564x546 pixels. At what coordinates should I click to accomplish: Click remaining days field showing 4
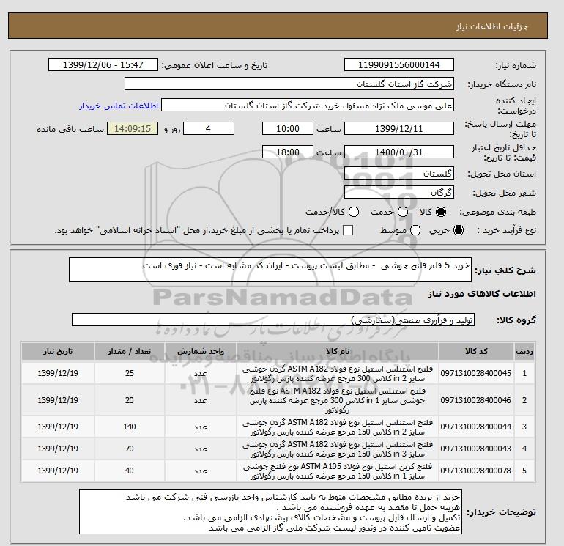209,128
